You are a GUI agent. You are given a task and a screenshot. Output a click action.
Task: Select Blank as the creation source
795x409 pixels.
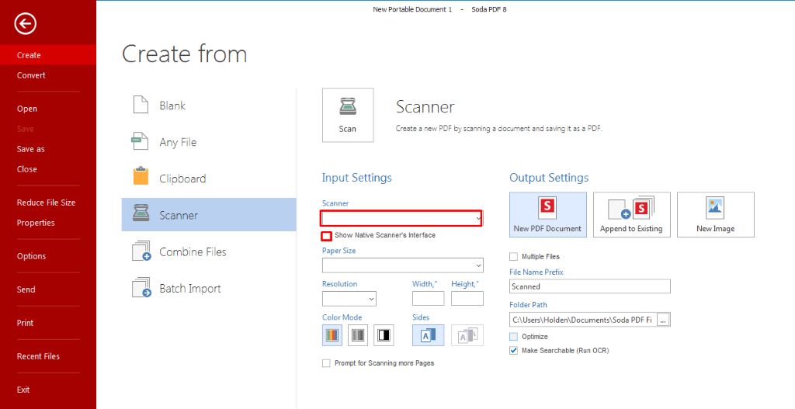209,106
